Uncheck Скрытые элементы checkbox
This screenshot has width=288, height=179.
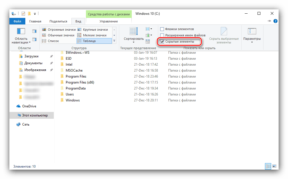tap(162, 42)
